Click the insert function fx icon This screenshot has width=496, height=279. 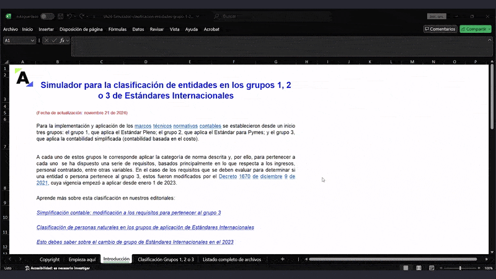click(x=62, y=40)
